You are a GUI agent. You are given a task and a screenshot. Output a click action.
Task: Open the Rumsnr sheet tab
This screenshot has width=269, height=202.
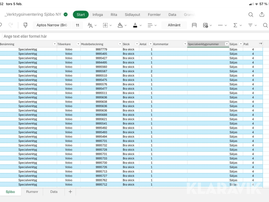click(x=32, y=192)
